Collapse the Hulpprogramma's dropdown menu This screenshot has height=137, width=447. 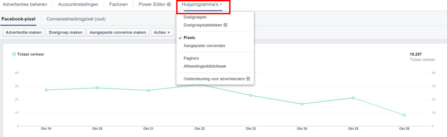pyautogui.click(x=202, y=5)
